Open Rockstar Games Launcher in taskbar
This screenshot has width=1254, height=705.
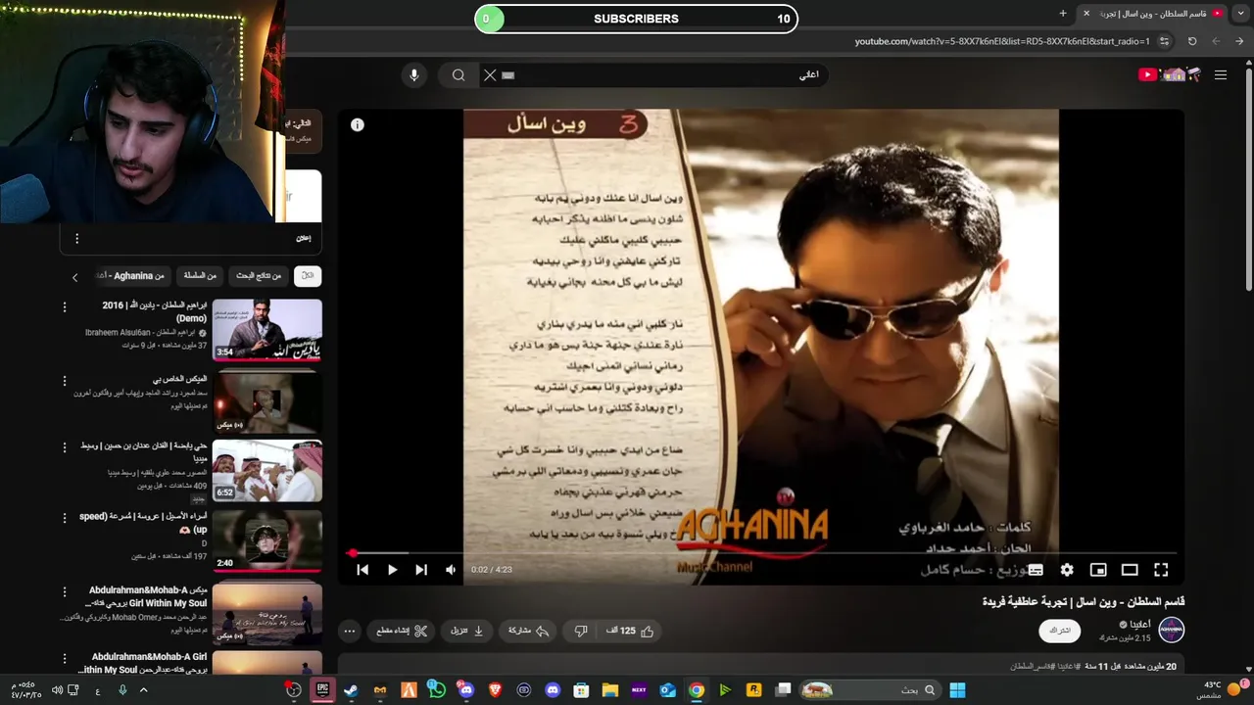[x=753, y=690]
